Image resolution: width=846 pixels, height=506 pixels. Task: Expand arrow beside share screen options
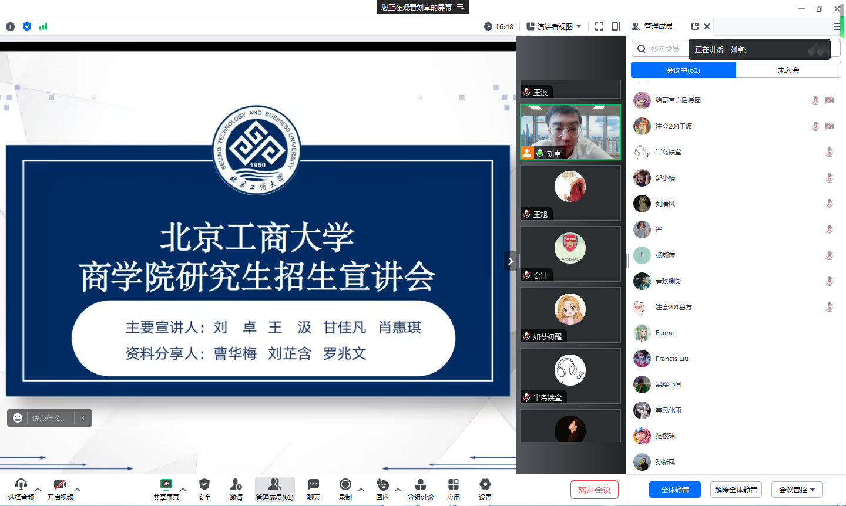tap(183, 489)
